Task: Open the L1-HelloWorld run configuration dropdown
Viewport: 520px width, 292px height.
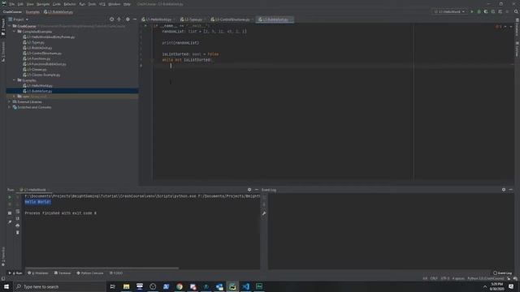Action: (x=449, y=11)
